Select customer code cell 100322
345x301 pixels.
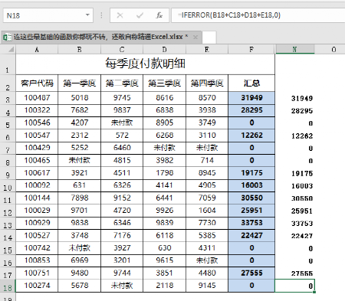point(37,110)
